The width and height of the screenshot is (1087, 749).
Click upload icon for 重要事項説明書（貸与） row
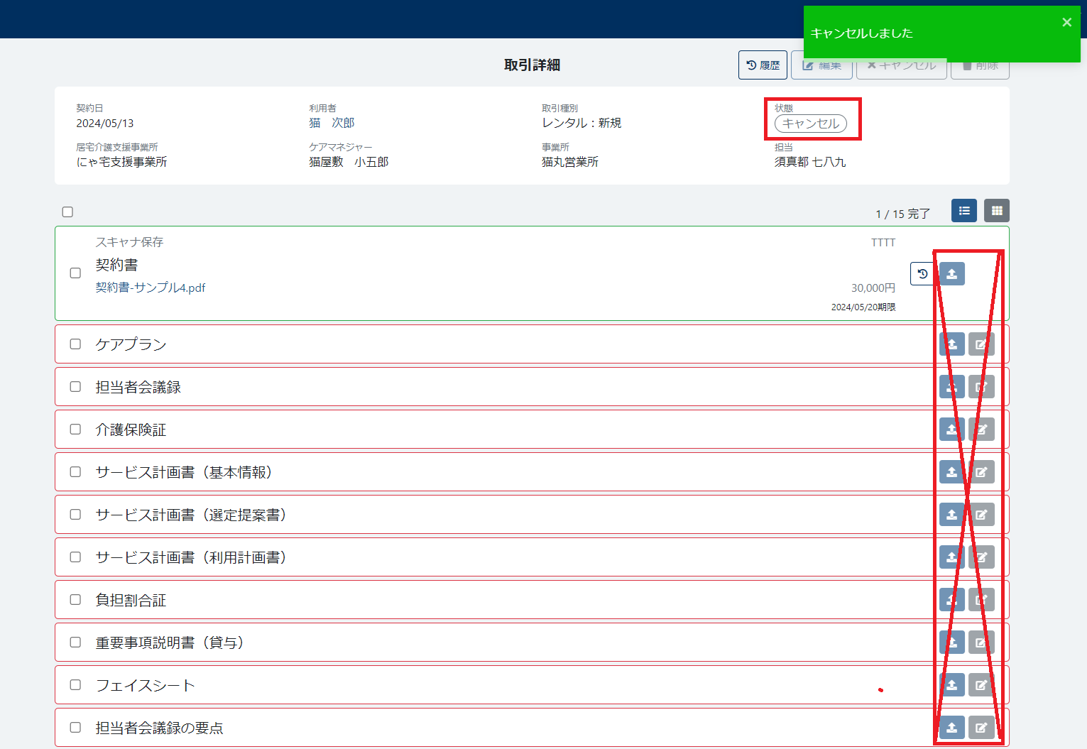951,643
